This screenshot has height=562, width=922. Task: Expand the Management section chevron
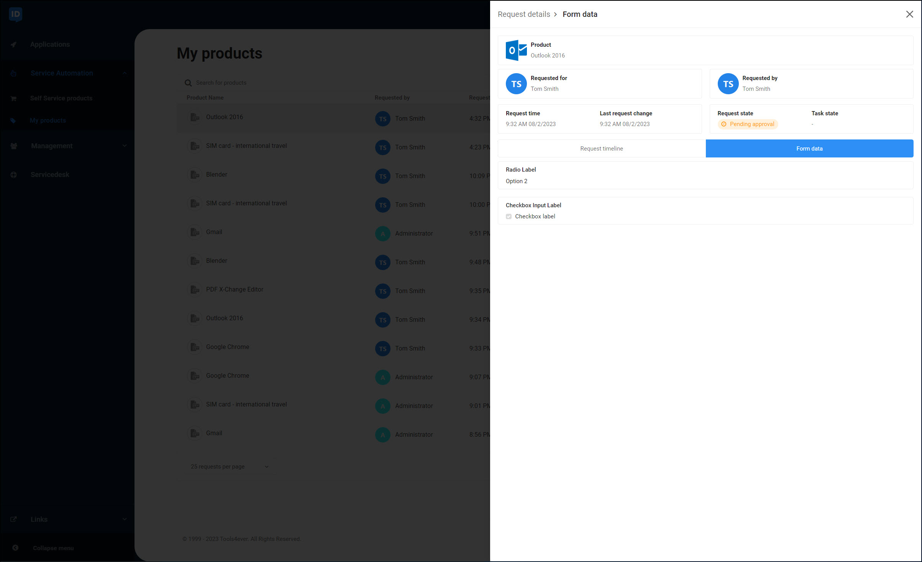coord(125,146)
